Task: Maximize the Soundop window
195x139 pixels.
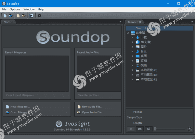Action: [178, 4]
